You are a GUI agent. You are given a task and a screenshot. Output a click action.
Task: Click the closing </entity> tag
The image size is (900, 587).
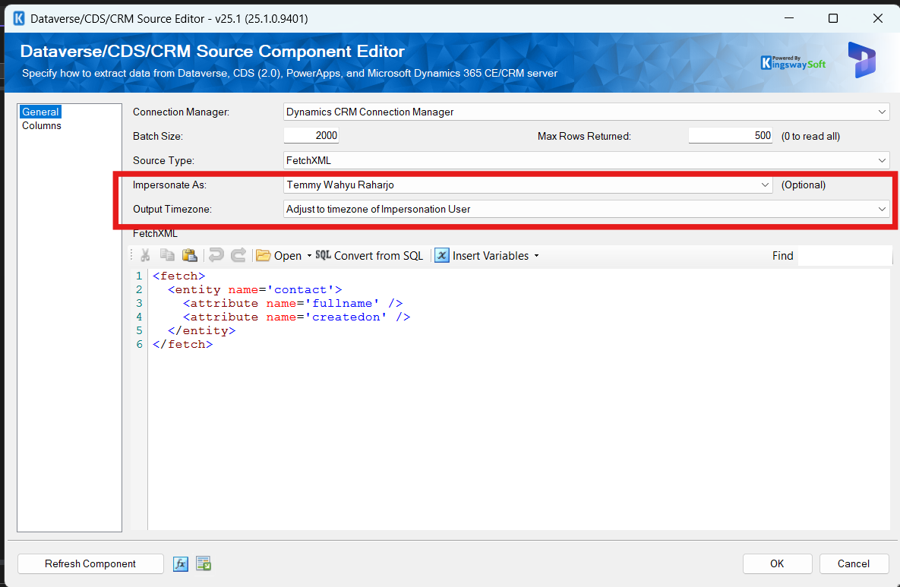pyautogui.click(x=201, y=331)
